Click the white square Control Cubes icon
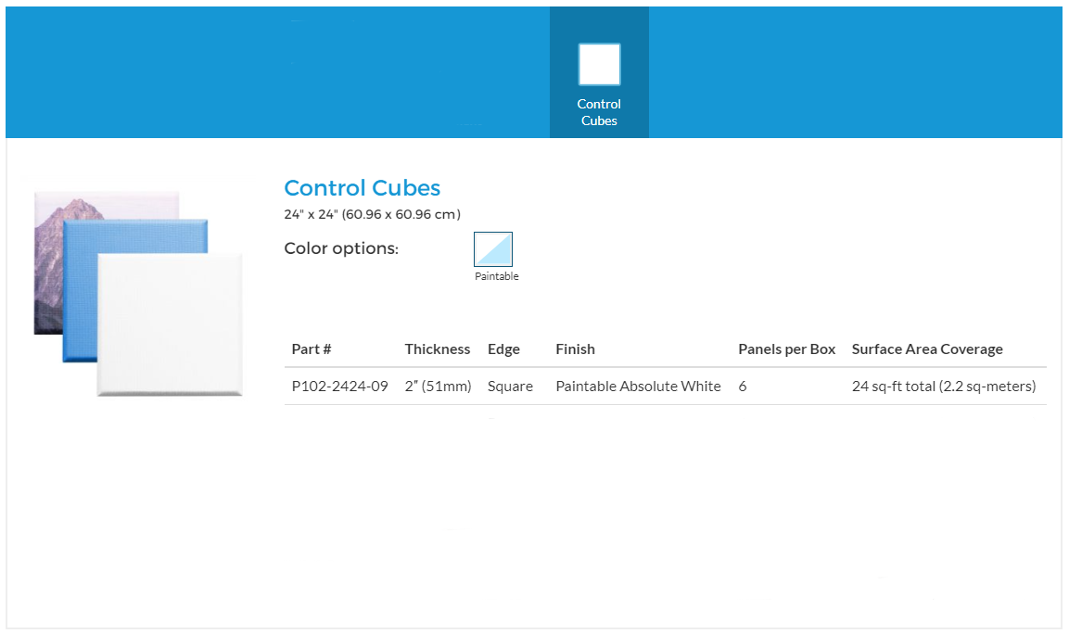1069x634 pixels. [x=599, y=64]
